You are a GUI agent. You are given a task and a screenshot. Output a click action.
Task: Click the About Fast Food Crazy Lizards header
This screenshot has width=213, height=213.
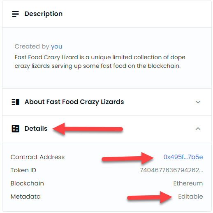click(107, 102)
